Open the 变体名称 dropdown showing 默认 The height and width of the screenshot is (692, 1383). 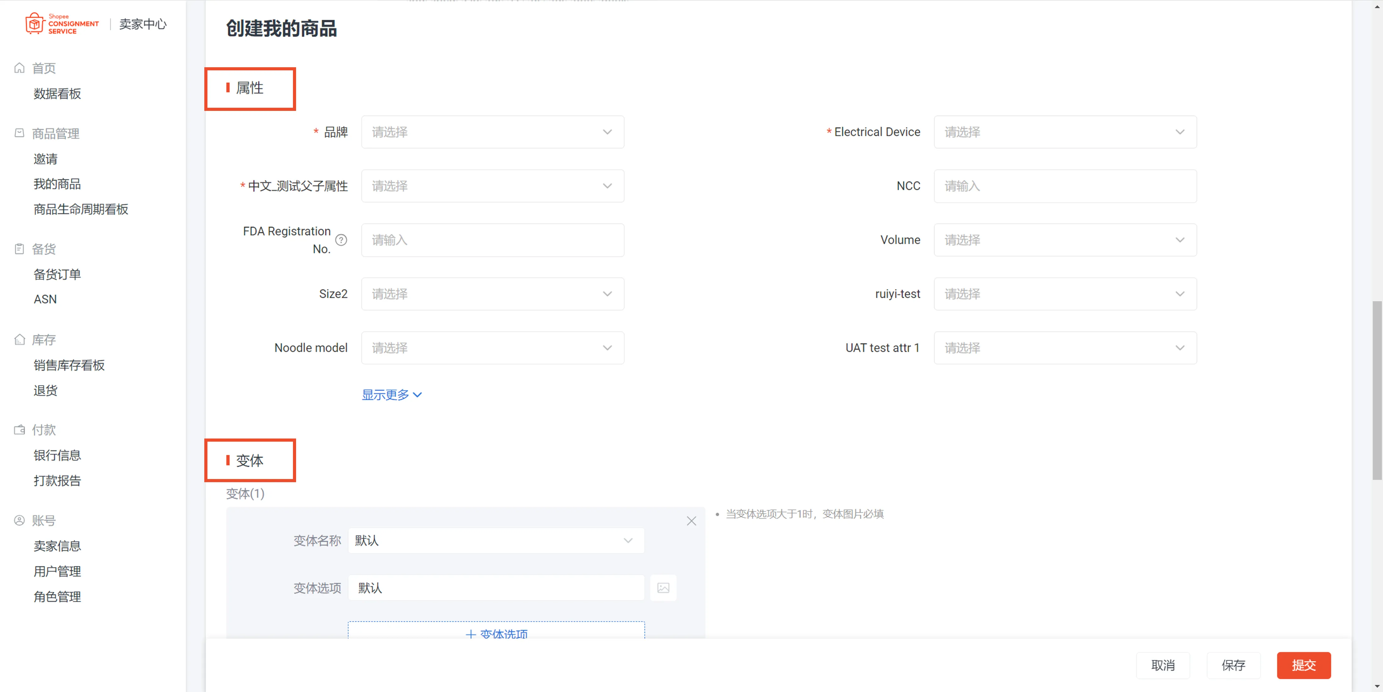pos(495,541)
